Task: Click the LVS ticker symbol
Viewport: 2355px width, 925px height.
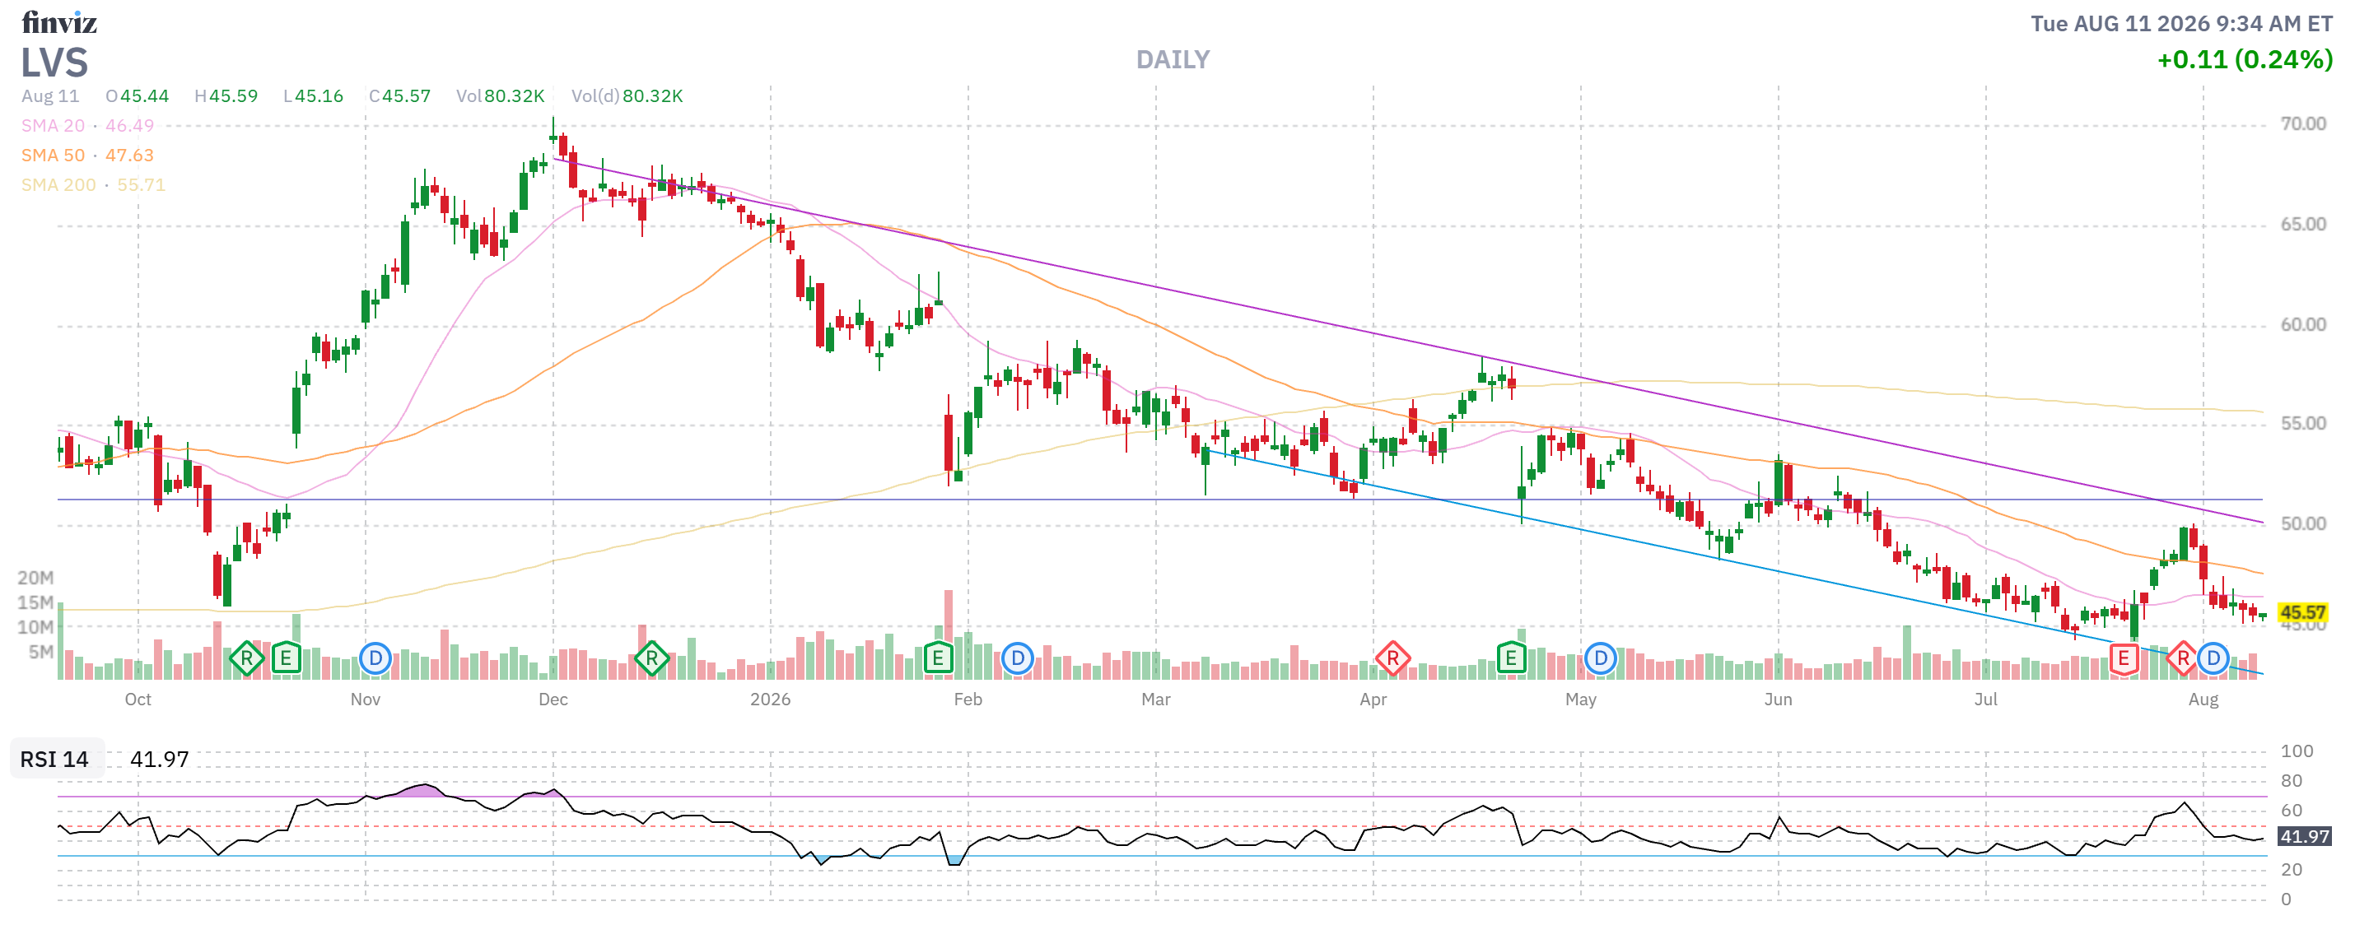Action: [x=55, y=63]
